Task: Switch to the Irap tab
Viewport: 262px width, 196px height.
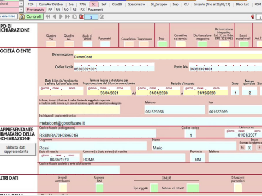Action: (x=176, y=4)
